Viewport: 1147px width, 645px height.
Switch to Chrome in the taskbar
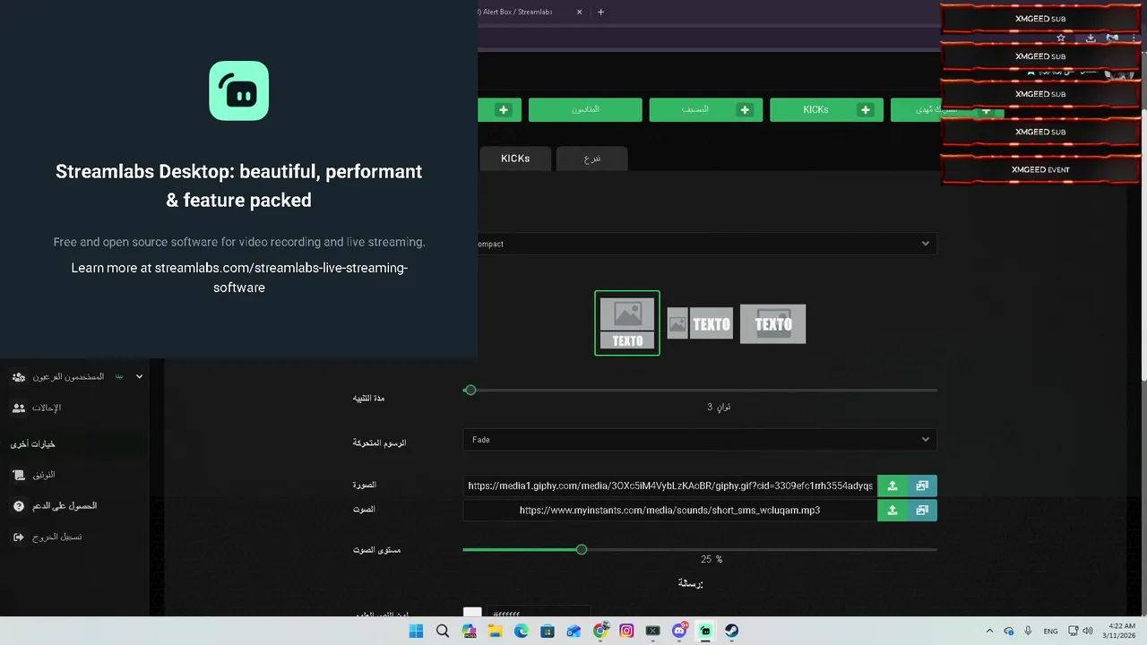(x=600, y=631)
